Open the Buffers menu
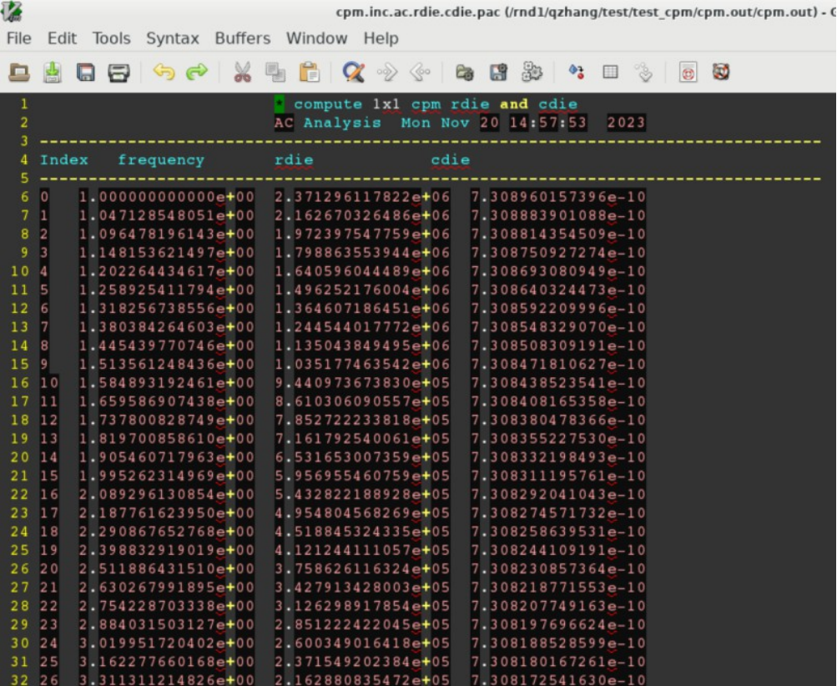This screenshot has width=837, height=686. (x=242, y=38)
